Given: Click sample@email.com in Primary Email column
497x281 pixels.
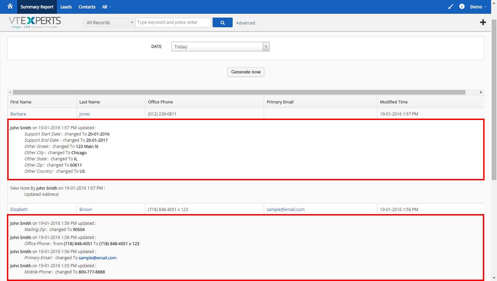Looking at the screenshot, I should (285, 209).
